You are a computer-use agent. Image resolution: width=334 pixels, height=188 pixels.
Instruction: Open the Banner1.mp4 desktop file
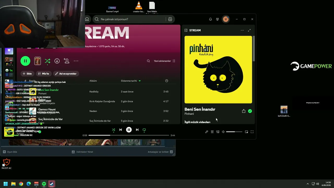(x=112, y=9)
